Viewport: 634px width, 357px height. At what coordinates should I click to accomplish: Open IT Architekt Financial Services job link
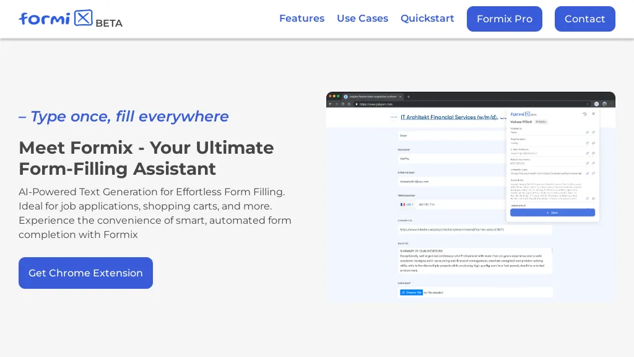tap(449, 117)
